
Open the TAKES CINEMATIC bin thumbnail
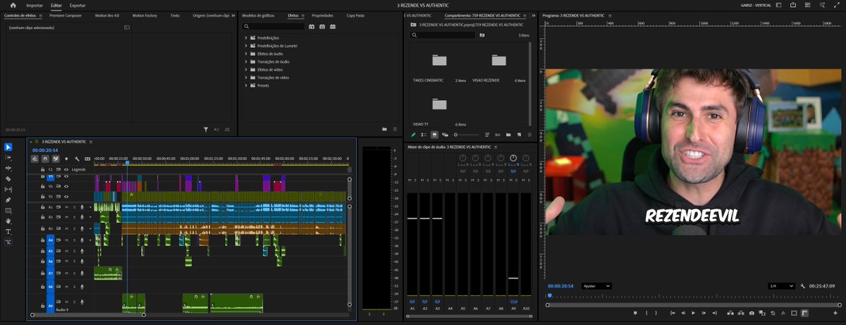point(439,60)
